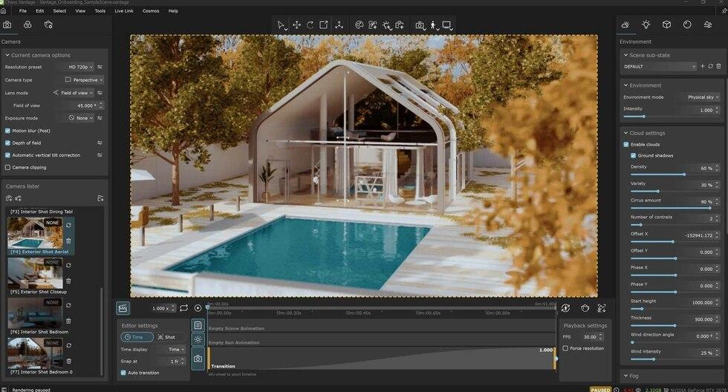
Task: Toggle Ground shadows checkbox
Action: (633, 155)
